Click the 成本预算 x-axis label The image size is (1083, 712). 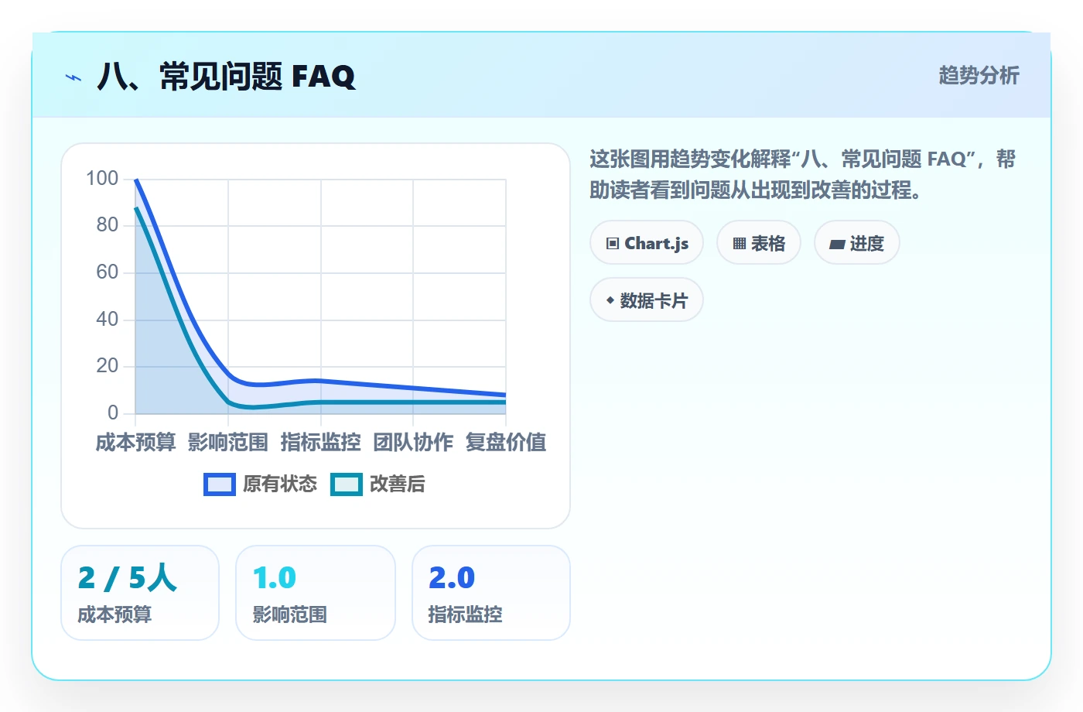coord(135,443)
